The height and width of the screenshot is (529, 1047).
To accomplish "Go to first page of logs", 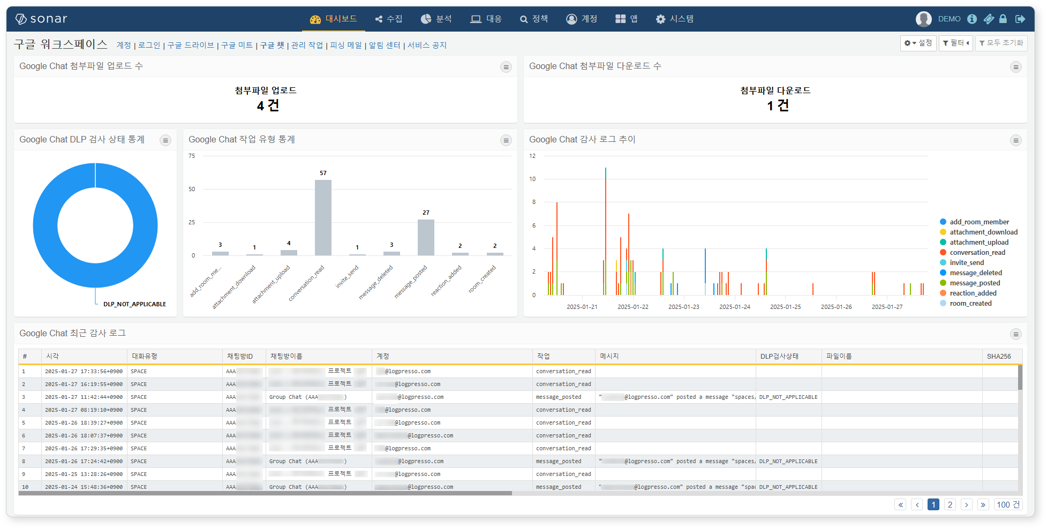I will [900, 505].
